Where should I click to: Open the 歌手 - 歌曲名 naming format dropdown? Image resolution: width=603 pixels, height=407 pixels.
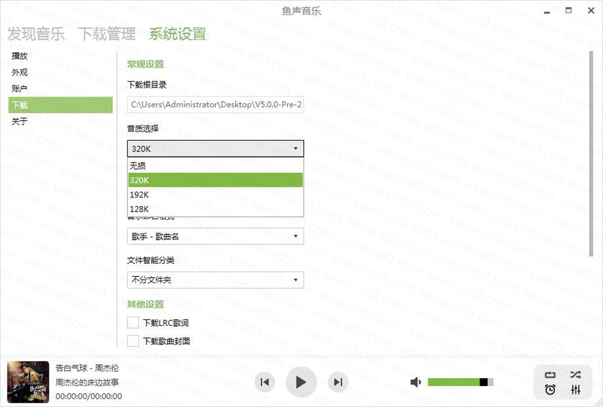point(215,237)
